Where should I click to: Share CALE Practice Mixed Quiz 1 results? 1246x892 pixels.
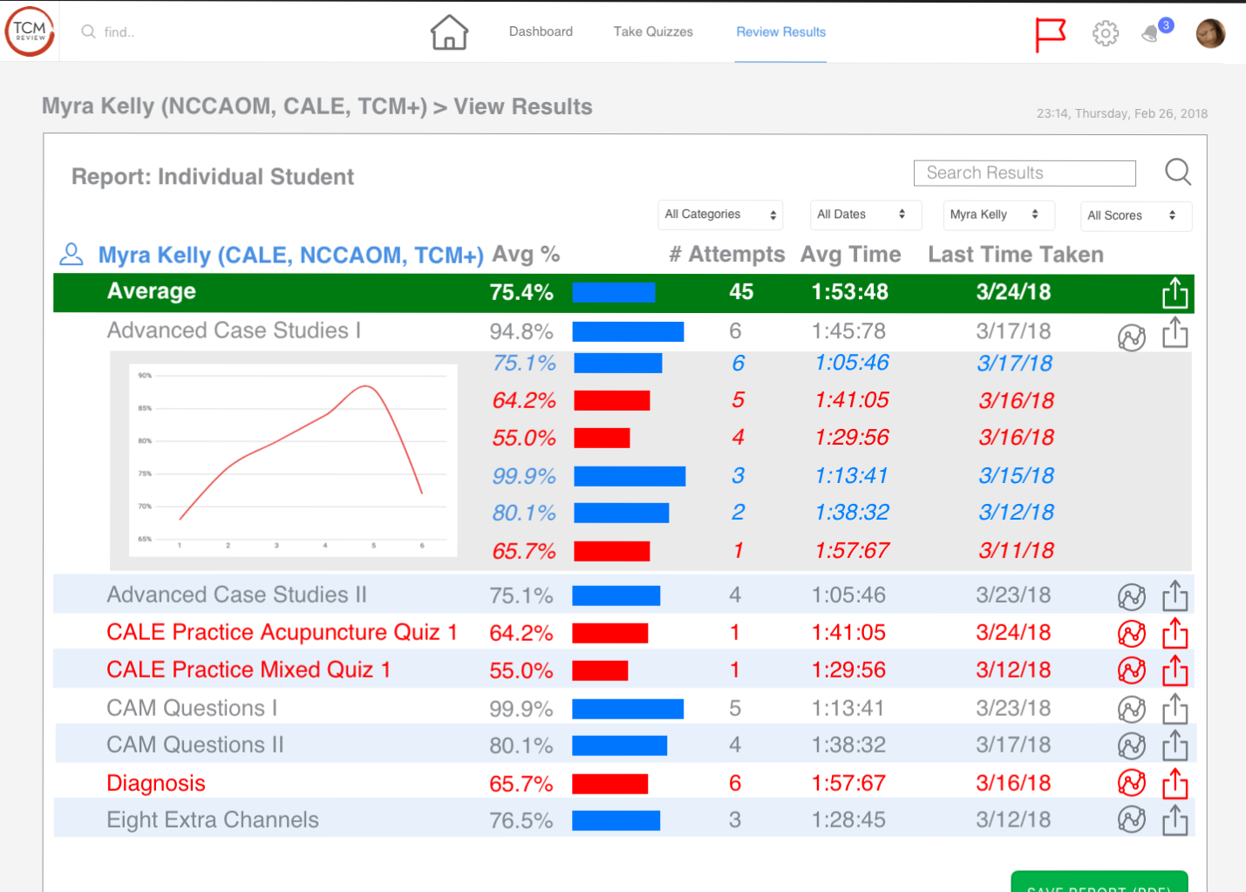[1175, 671]
